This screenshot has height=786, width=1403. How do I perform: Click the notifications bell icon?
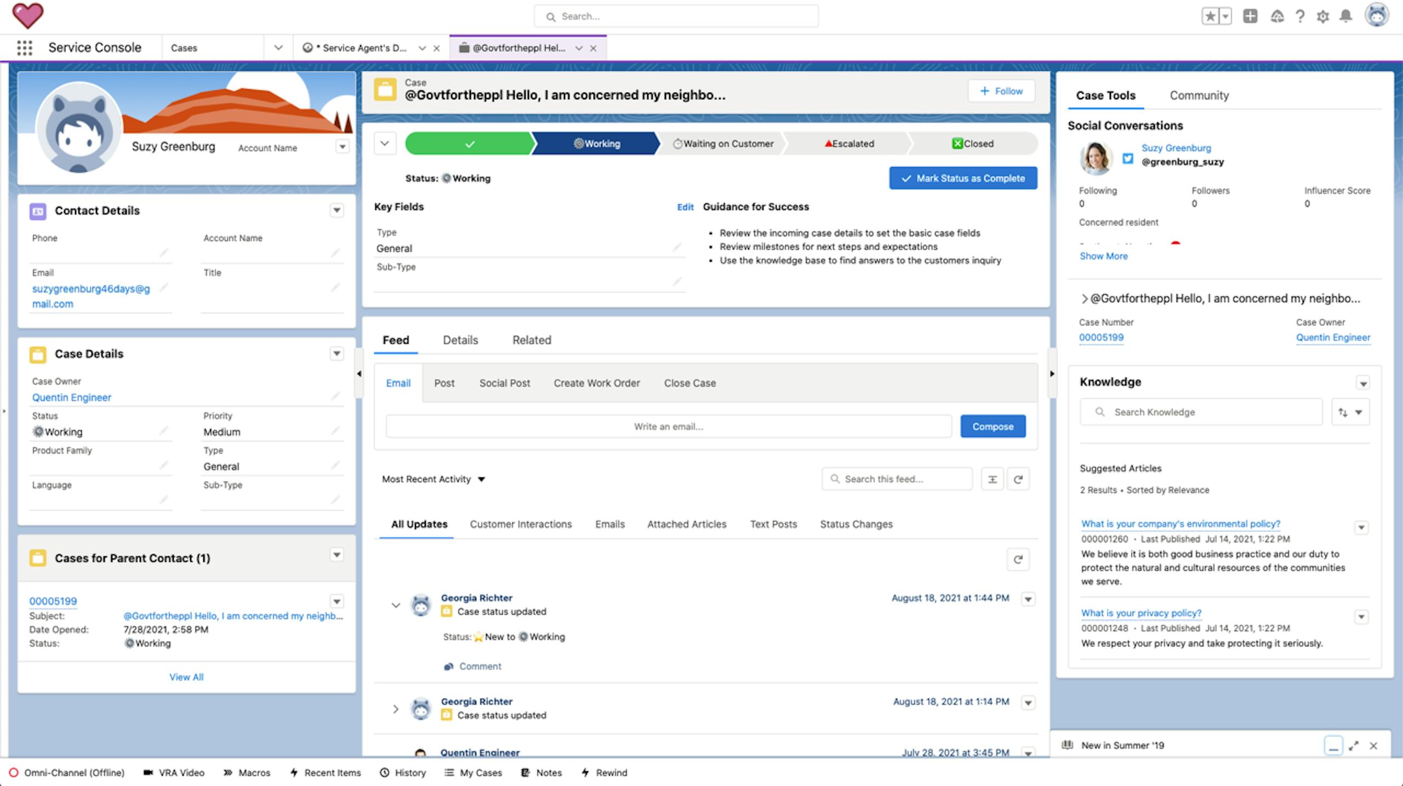click(x=1345, y=16)
